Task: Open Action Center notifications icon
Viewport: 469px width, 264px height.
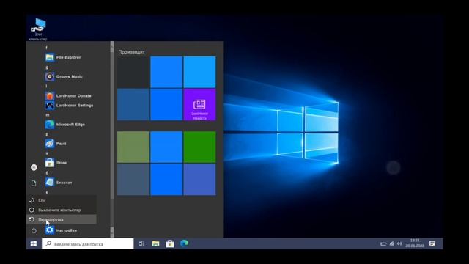Action: (432, 243)
